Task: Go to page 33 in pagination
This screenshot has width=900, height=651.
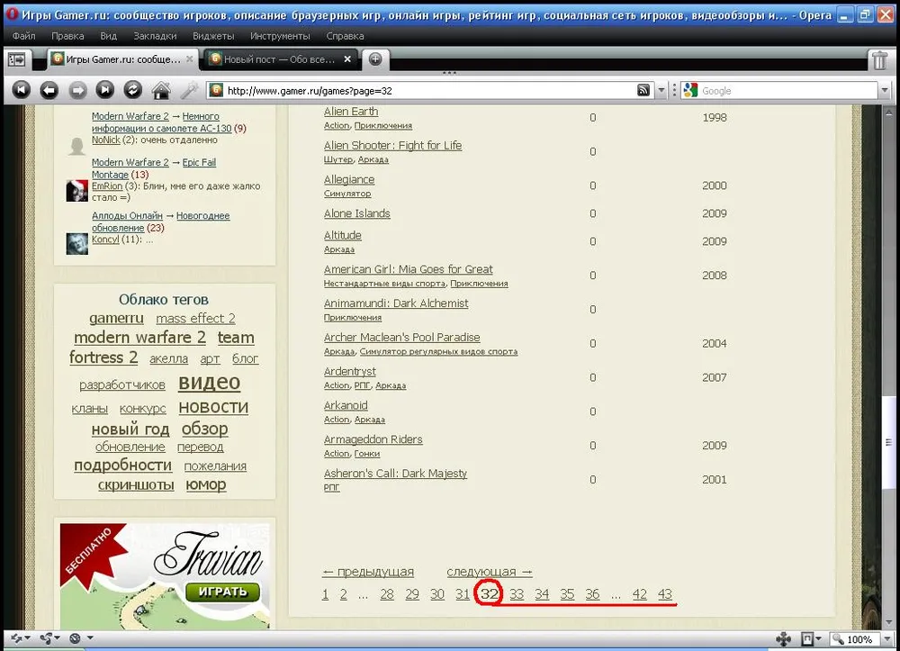Action: [x=517, y=594]
